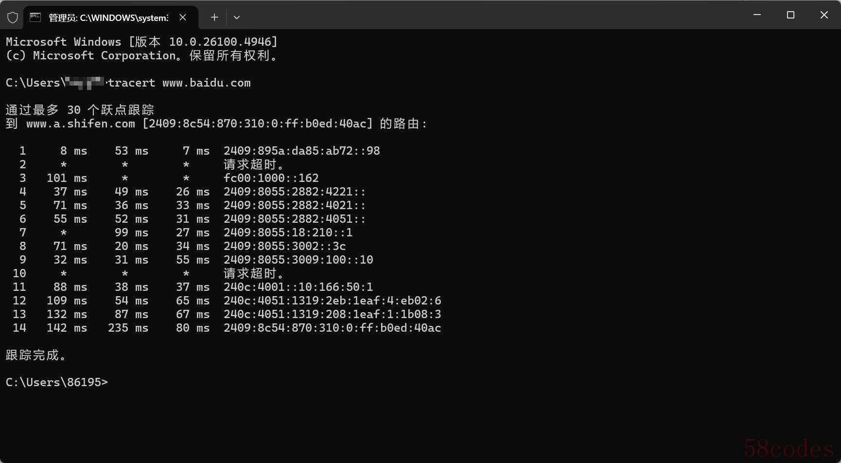This screenshot has width=841, height=463.
Task: Close the terminal window
Action: tap(824, 15)
